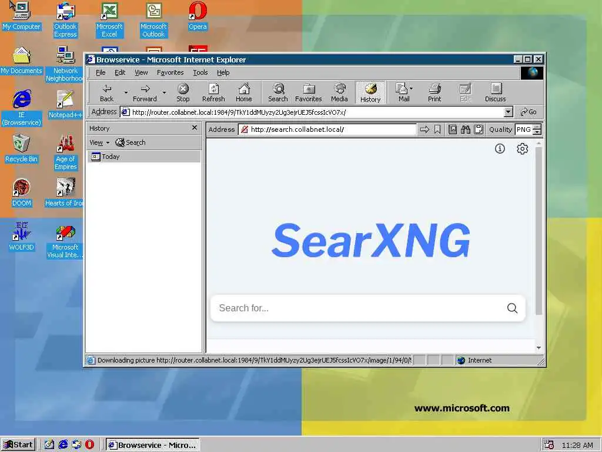602x452 pixels.
Task: Click the SearXNG magnifier search button
Action: (512, 308)
